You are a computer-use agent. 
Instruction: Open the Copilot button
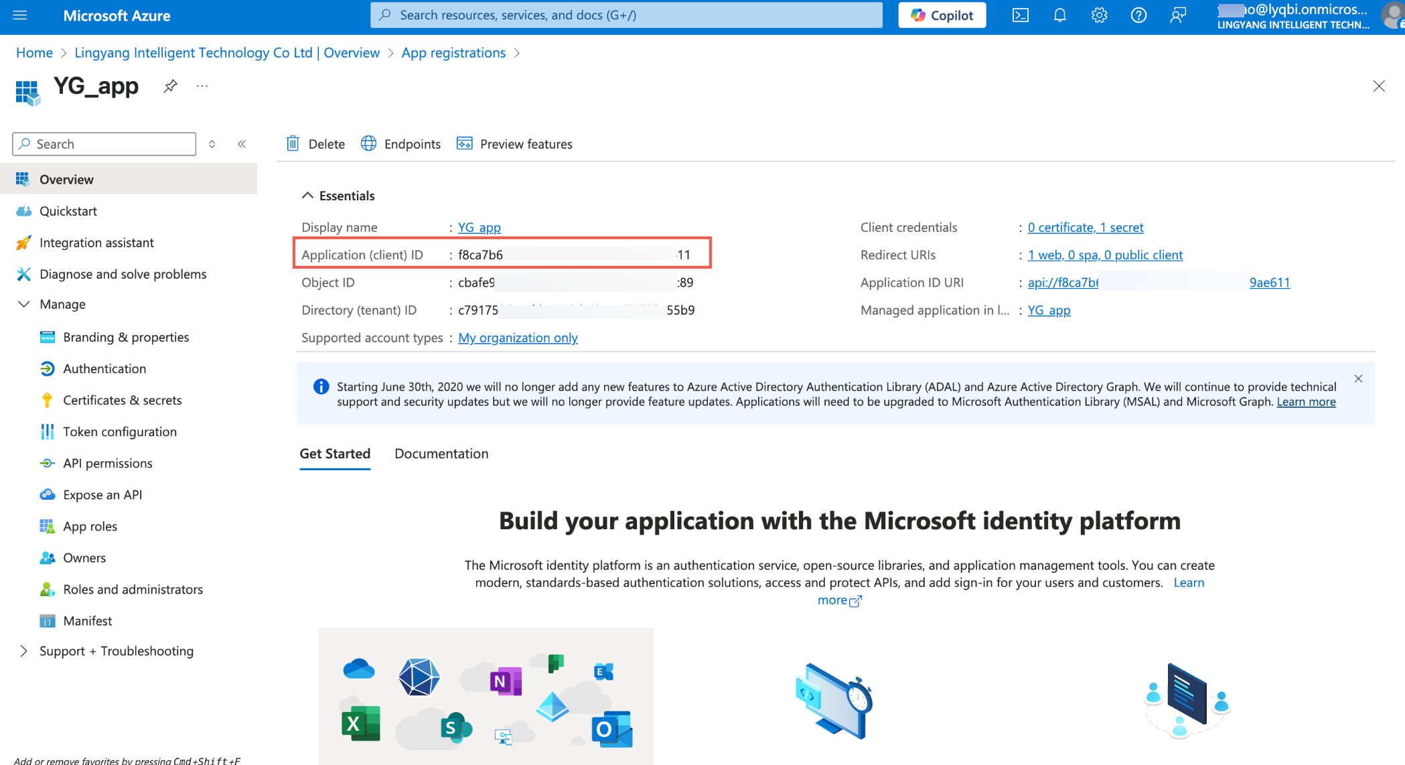pos(942,15)
